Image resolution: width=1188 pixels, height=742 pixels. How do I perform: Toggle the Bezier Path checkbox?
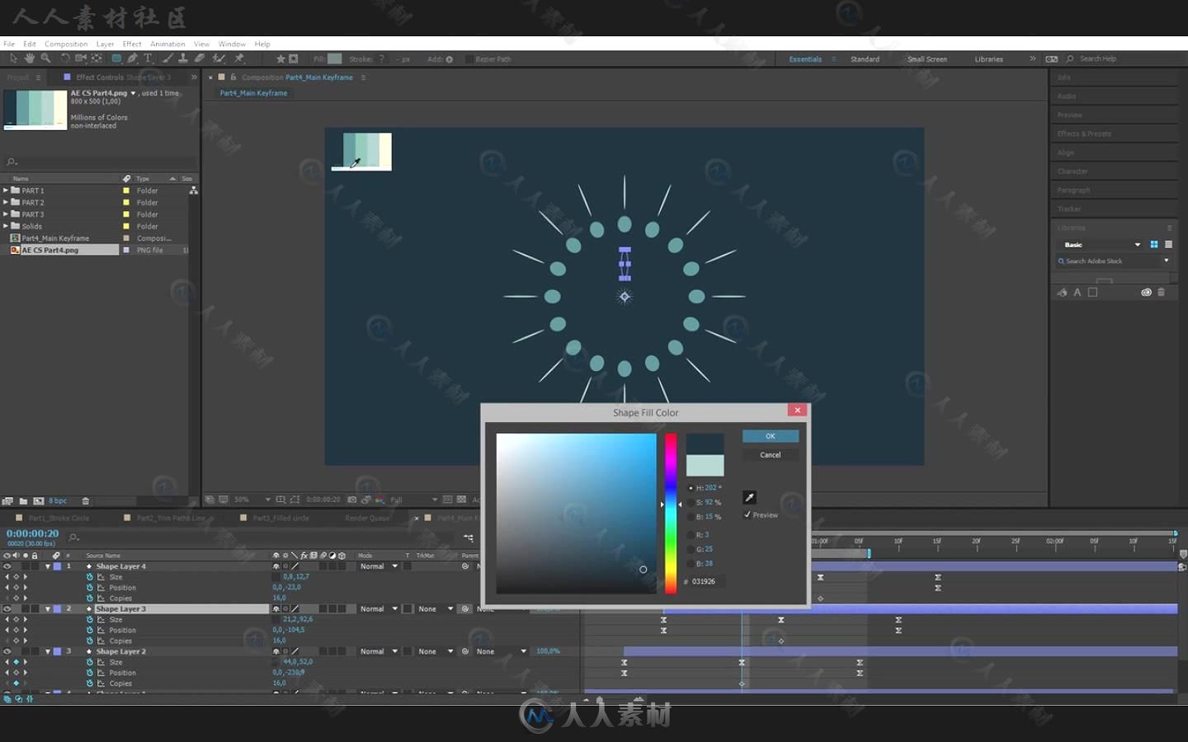pyautogui.click(x=469, y=59)
